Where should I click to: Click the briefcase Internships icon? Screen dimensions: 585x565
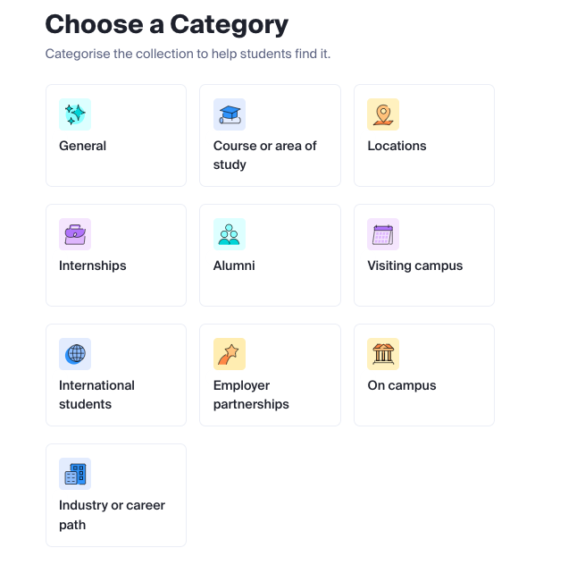(x=75, y=234)
